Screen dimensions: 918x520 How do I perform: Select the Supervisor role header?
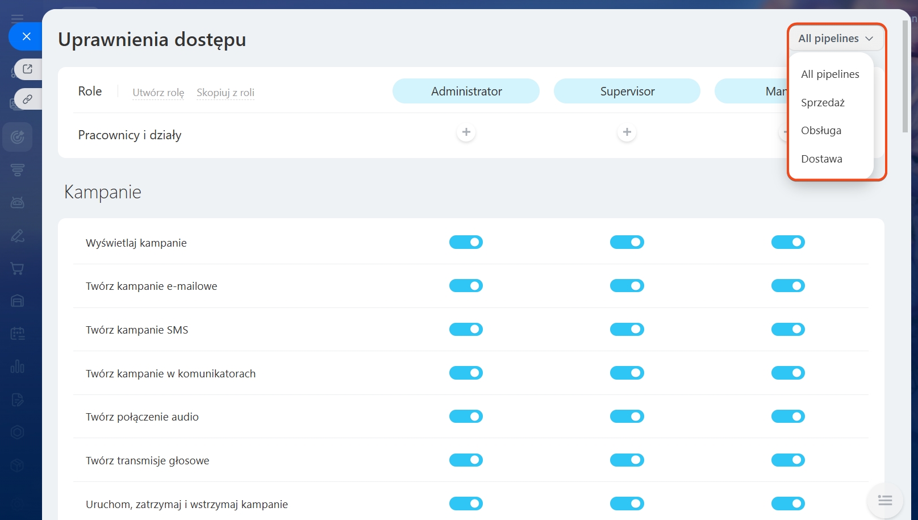(627, 91)
